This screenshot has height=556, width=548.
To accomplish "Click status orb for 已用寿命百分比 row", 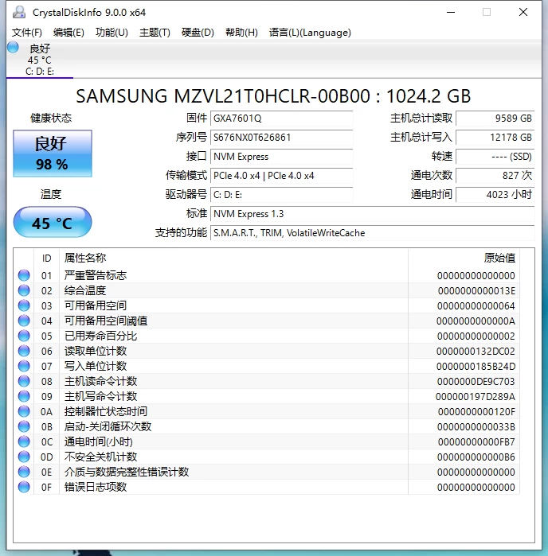I will [24, 336].
